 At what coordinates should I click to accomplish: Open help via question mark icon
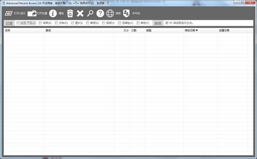point(100,13)
